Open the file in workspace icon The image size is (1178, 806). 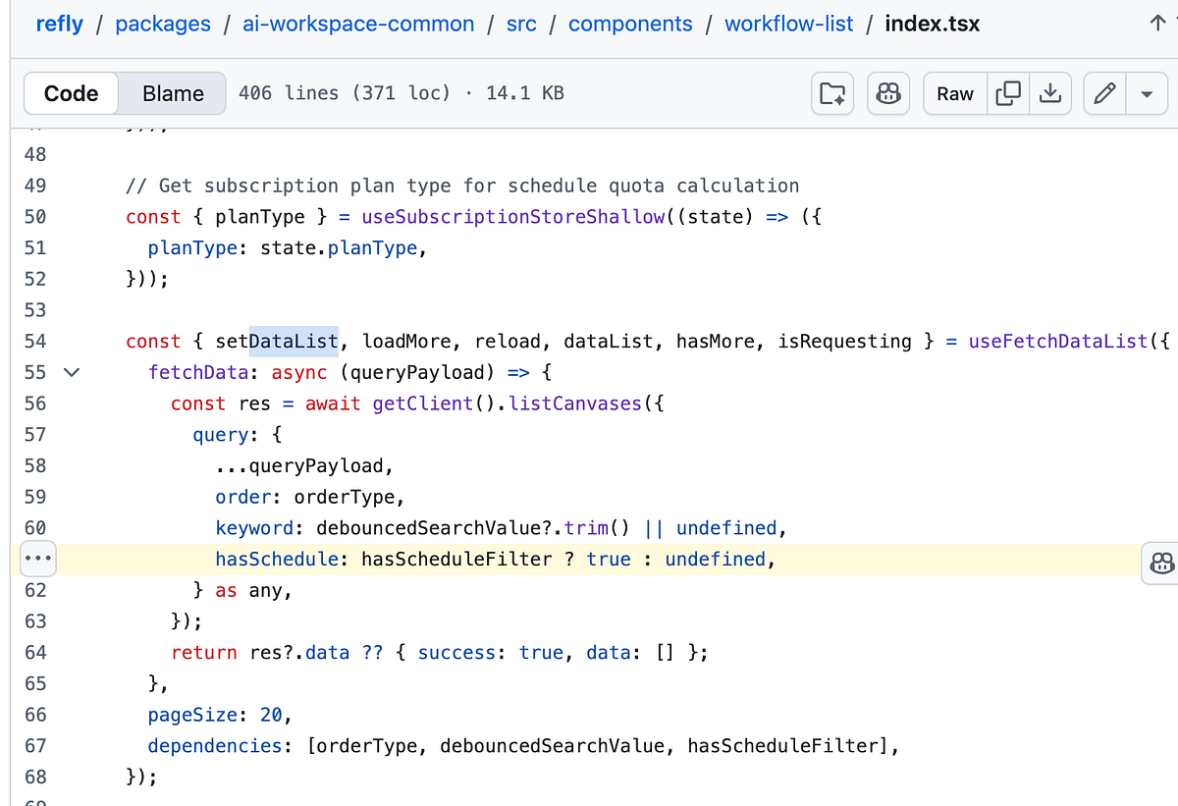pyautogui.click(x=832, y=93)
